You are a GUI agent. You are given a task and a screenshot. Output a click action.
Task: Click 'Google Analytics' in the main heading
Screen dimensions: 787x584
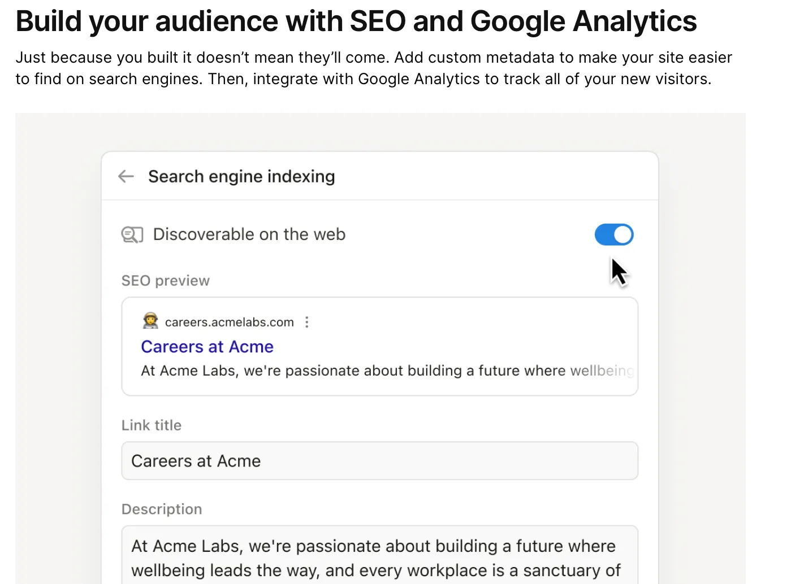(x=583, y=21)
